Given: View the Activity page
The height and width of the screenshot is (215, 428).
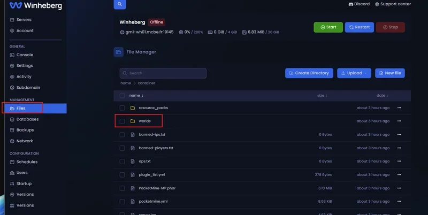Looking at the screenshot, I should coord(21,76).
